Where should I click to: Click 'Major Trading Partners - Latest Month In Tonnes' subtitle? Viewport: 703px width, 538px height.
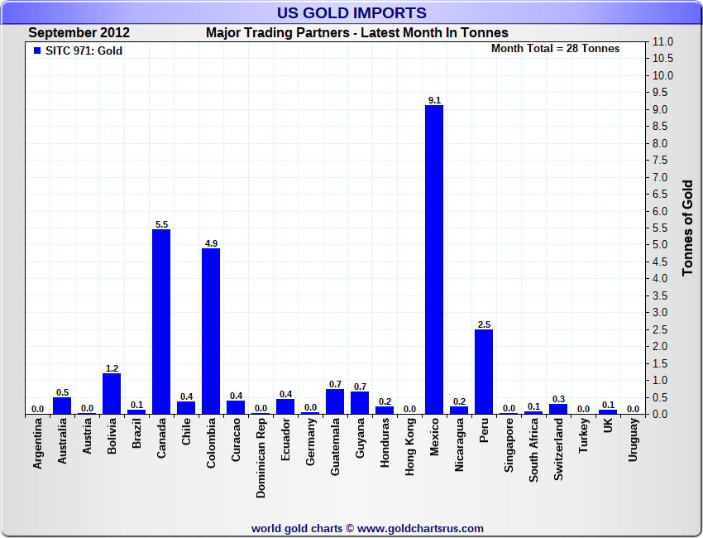point(357,33)
